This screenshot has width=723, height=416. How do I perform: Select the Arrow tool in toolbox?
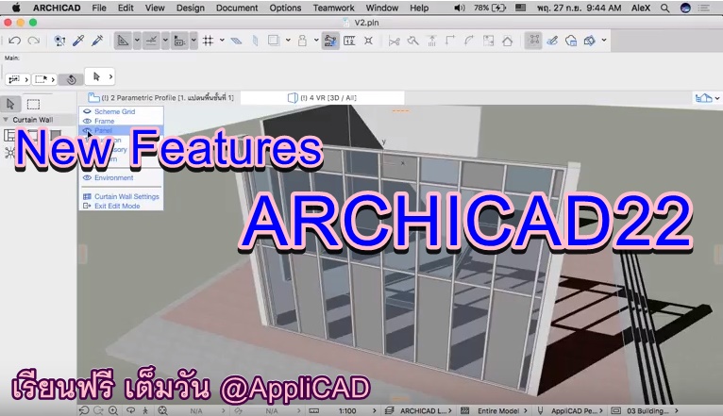pyautogui.click(x=10, y=104)
